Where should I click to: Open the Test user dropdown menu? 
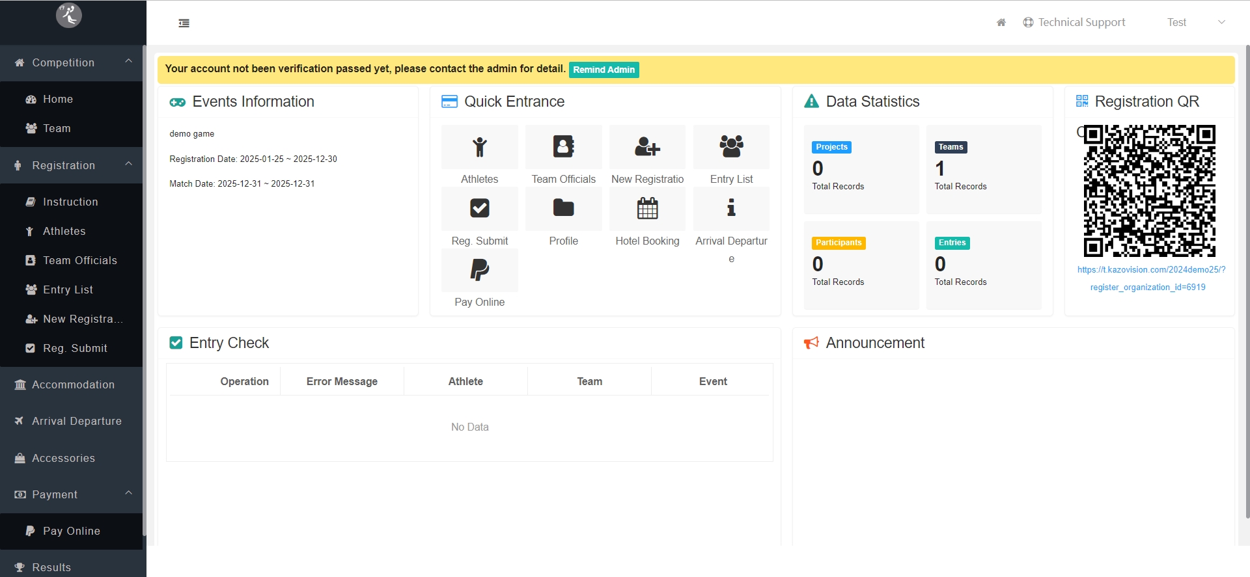pos(1195,23)
